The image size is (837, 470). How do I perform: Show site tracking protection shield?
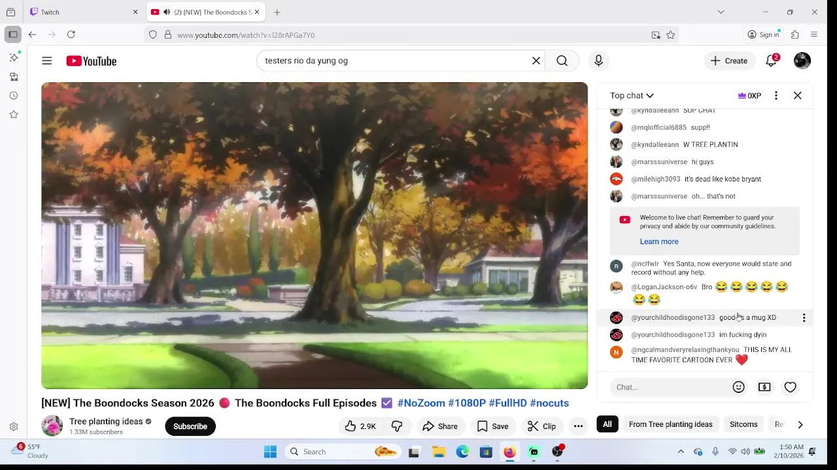153,35
